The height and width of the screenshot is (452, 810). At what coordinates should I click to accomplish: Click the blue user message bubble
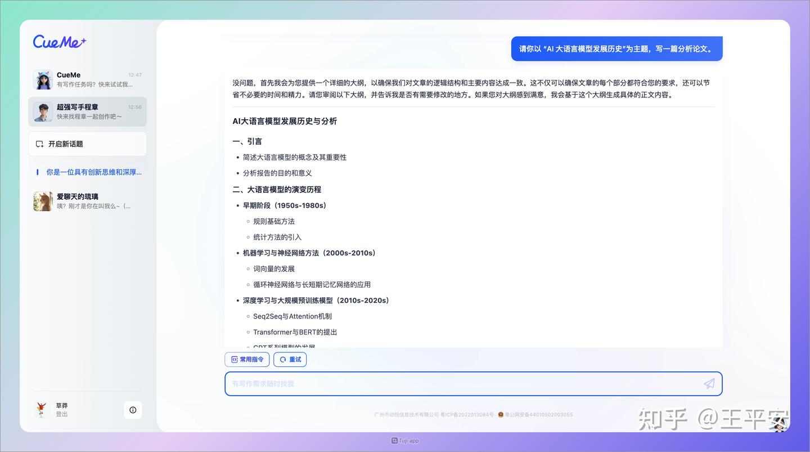616,49
